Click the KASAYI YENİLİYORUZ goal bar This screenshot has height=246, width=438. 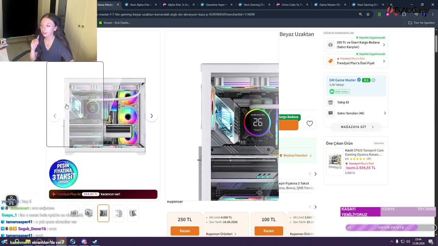388,212
